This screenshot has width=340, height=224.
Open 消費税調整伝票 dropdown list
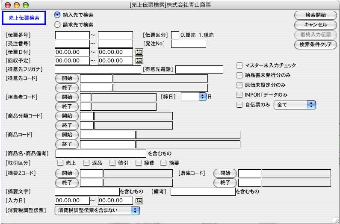[x=135, y=210]
